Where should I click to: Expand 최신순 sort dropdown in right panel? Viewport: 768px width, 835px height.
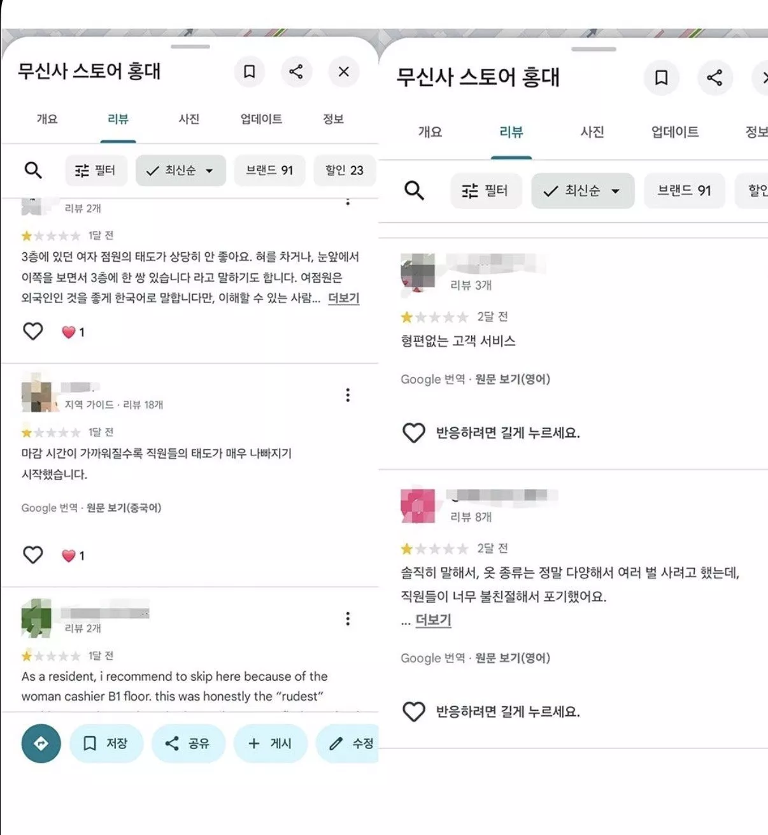(x=583, y=190)
